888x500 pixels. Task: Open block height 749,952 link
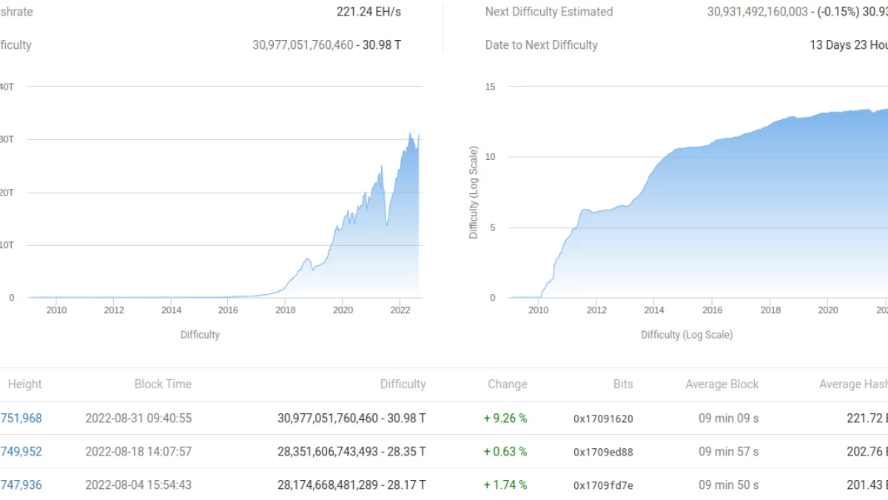21,451
